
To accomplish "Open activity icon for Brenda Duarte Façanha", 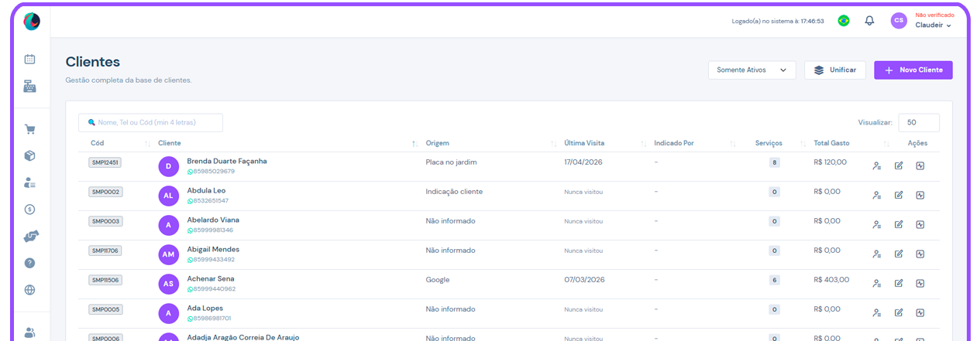I will click(x=920, y=165).
